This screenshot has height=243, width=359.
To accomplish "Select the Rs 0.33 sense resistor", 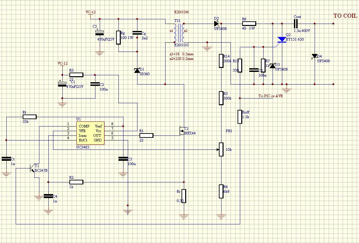I will point(184,196).
